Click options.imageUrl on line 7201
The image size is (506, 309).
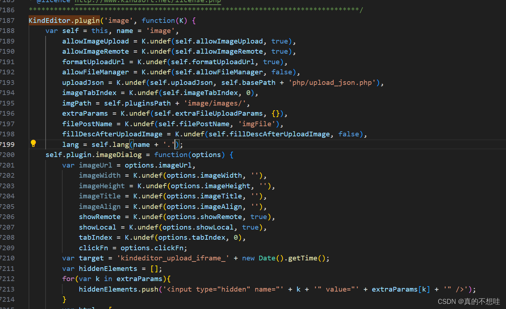tap(158, 165)
